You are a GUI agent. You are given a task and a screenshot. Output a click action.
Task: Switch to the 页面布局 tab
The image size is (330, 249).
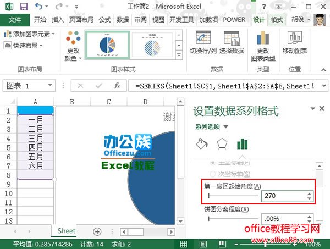click(81, 20)
